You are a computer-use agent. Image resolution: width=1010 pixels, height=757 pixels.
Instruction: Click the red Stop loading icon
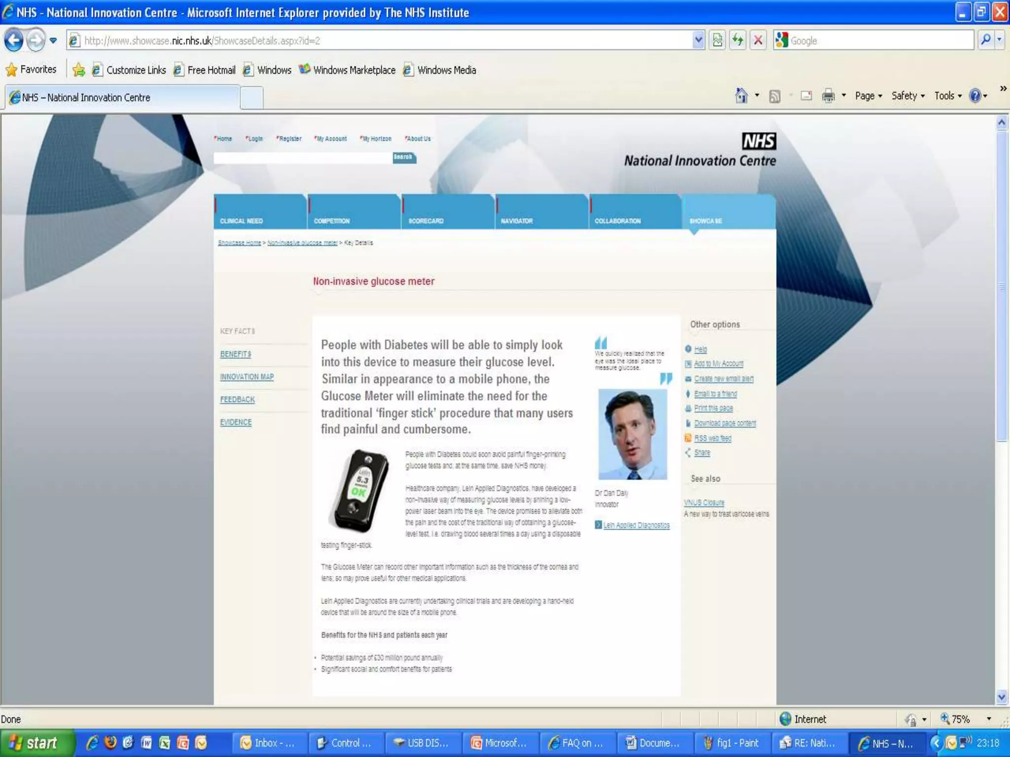click(758, 40)
